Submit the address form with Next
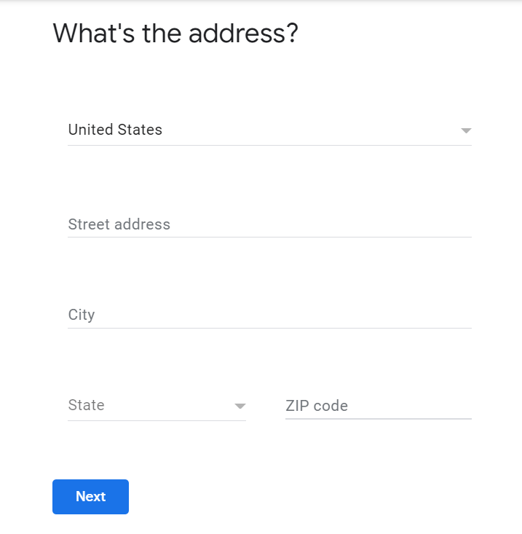522x534 pixels. (x=90, y=497)
